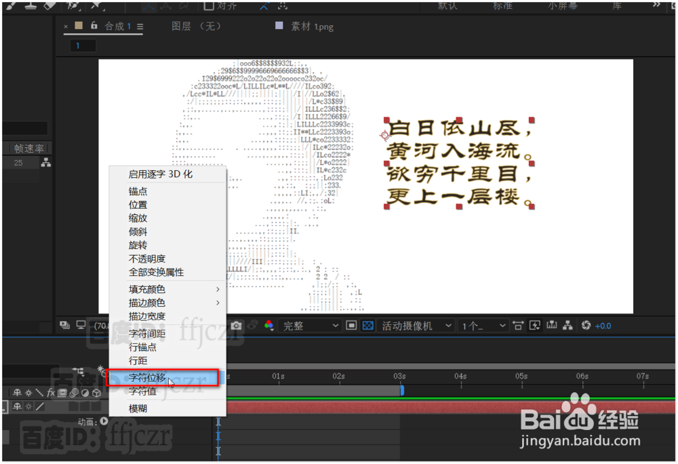Click the motion blur header icon
The height and width of the screenshot is (464, 678).
(74, 393)
